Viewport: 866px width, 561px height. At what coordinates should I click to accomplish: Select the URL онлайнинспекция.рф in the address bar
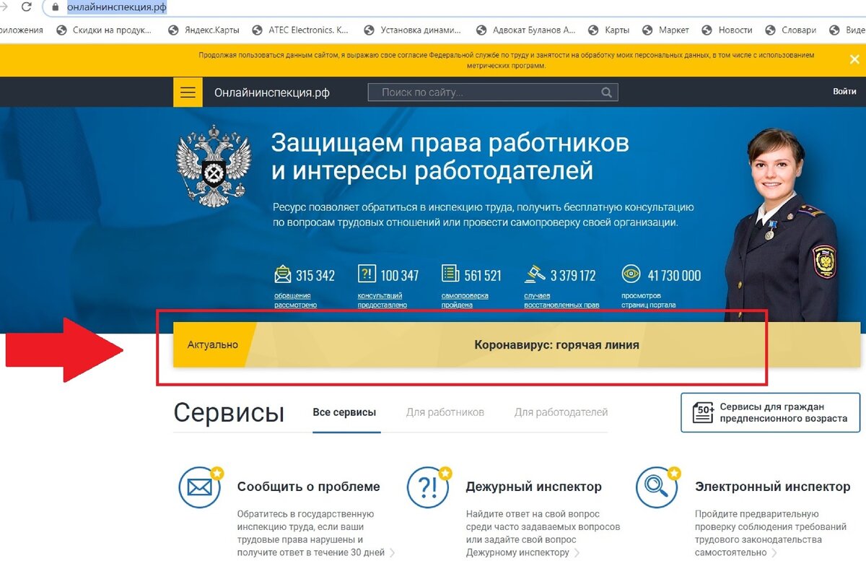[117, 7]
